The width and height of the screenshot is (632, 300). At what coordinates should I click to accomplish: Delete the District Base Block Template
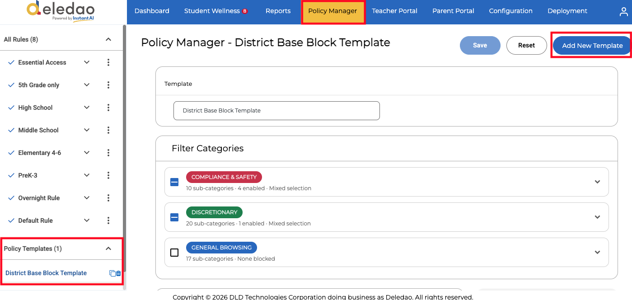118,273
